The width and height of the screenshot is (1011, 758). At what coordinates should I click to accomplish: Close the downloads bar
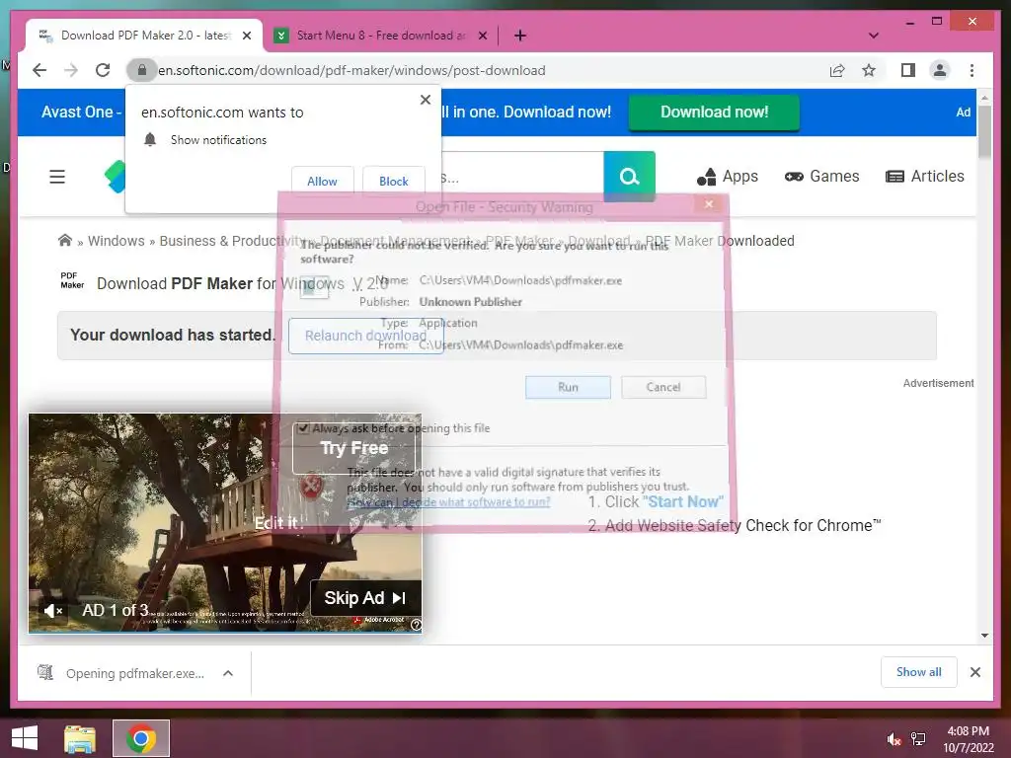point(974,672)
